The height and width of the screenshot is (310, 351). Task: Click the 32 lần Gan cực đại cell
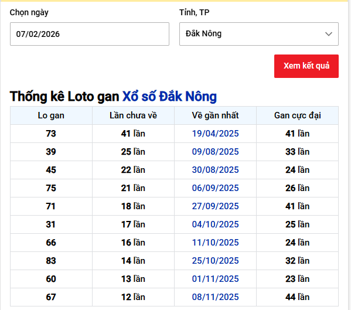click(298, 261)
